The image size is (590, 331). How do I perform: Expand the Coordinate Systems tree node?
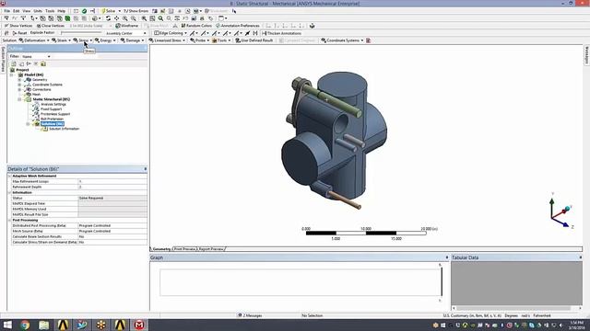click(19, 85)
